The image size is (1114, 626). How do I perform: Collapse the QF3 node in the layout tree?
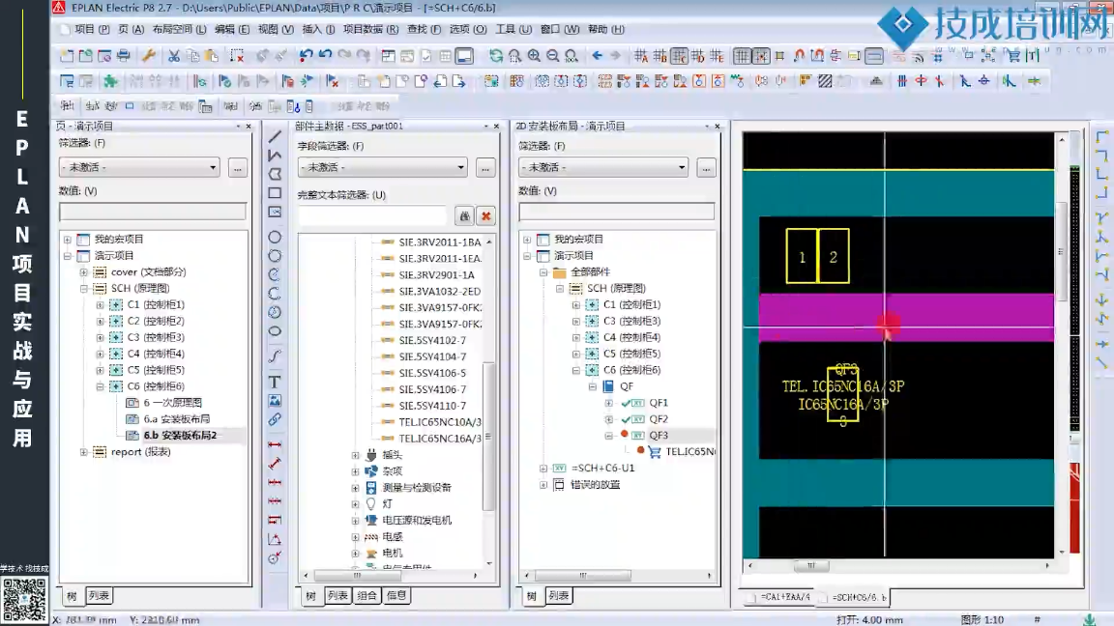click(609, 435)
